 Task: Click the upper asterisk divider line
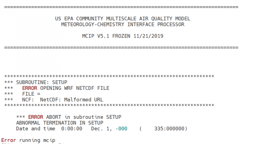109,76
